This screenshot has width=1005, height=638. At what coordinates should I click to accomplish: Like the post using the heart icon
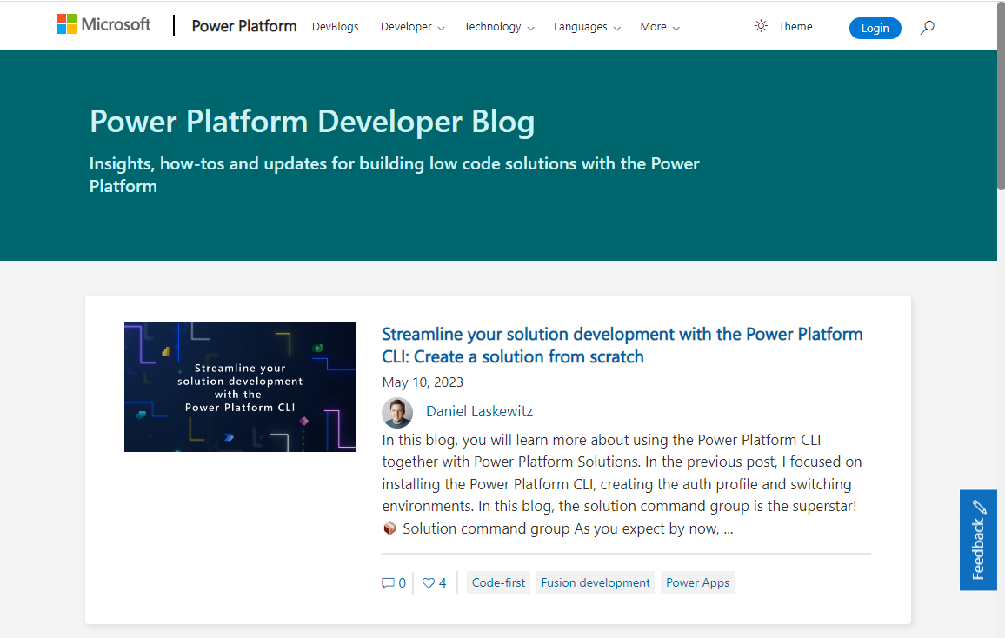pos(428,582)
